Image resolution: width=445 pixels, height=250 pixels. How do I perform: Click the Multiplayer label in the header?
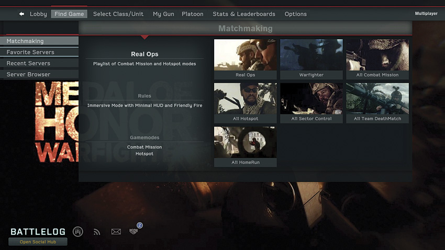pyautogui.click(x=426, y=13)
